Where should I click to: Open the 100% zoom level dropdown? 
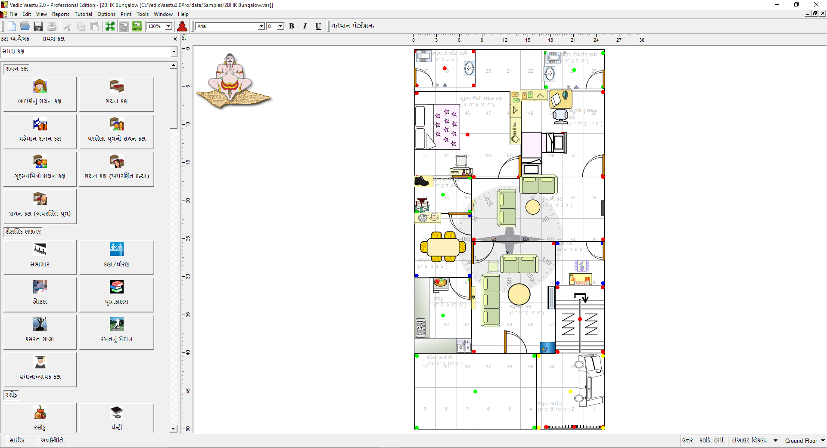168,26
